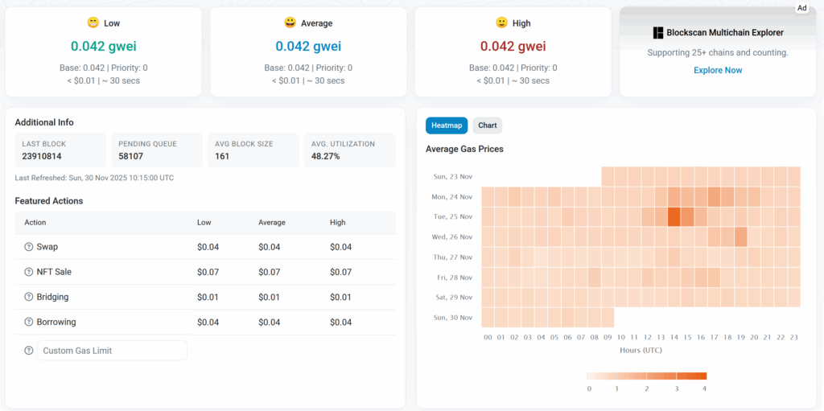The height and width of the screenshot is (411, 824).
Task: Switch to the Chart tab
Action: (x=487, y=125)
